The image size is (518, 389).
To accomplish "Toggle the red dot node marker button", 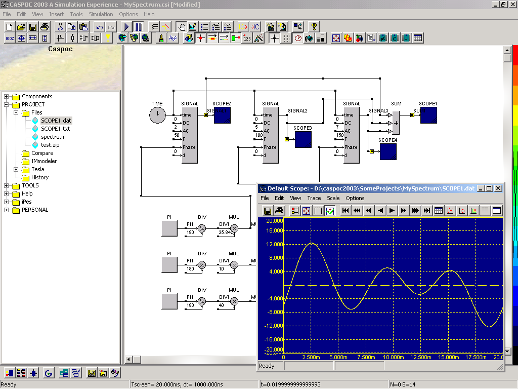I will tap(200, 38).
